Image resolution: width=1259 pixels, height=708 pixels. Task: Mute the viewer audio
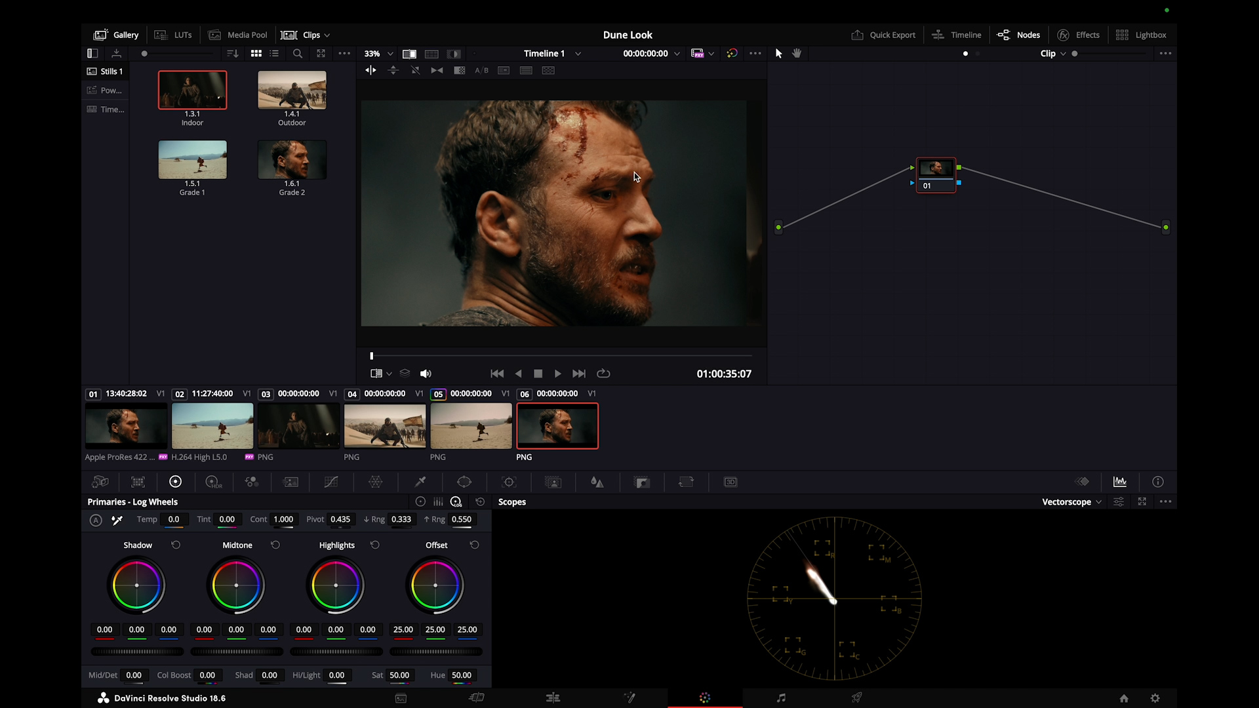coord(426,374)
